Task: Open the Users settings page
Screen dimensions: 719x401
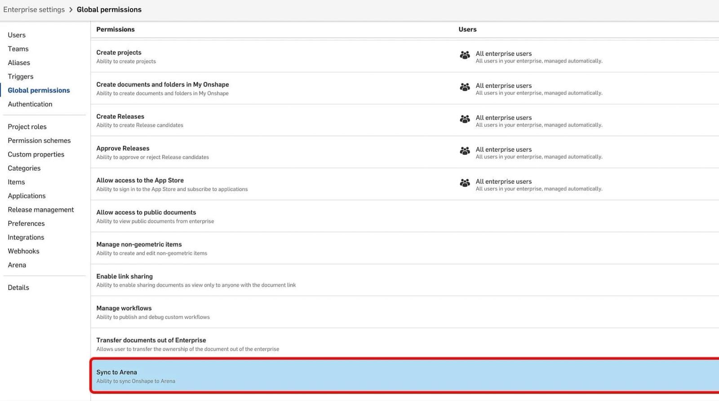Action: tap(17, 35)
